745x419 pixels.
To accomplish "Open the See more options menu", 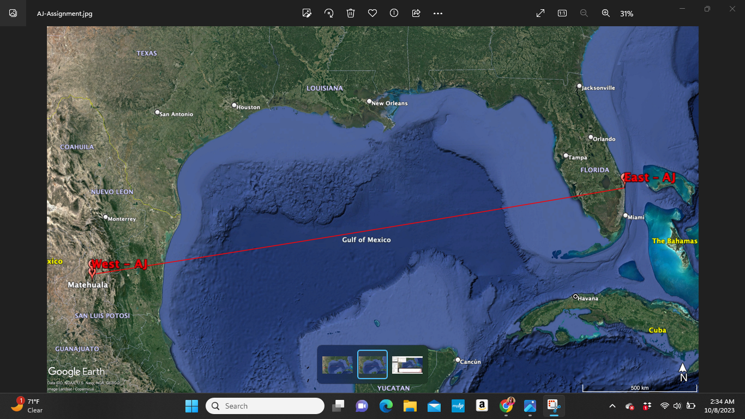I will (x=437, y=13).
